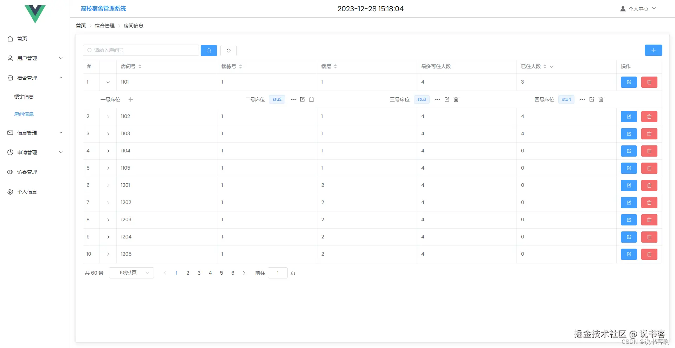Open 个人中心 user dropdown
The height and width of the screenshot is (348, 675).
coord(638,9)
